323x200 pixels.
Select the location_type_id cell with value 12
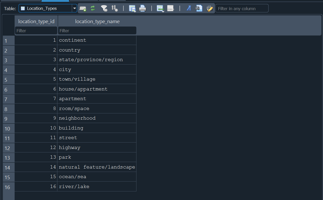(x=36, y=147)
